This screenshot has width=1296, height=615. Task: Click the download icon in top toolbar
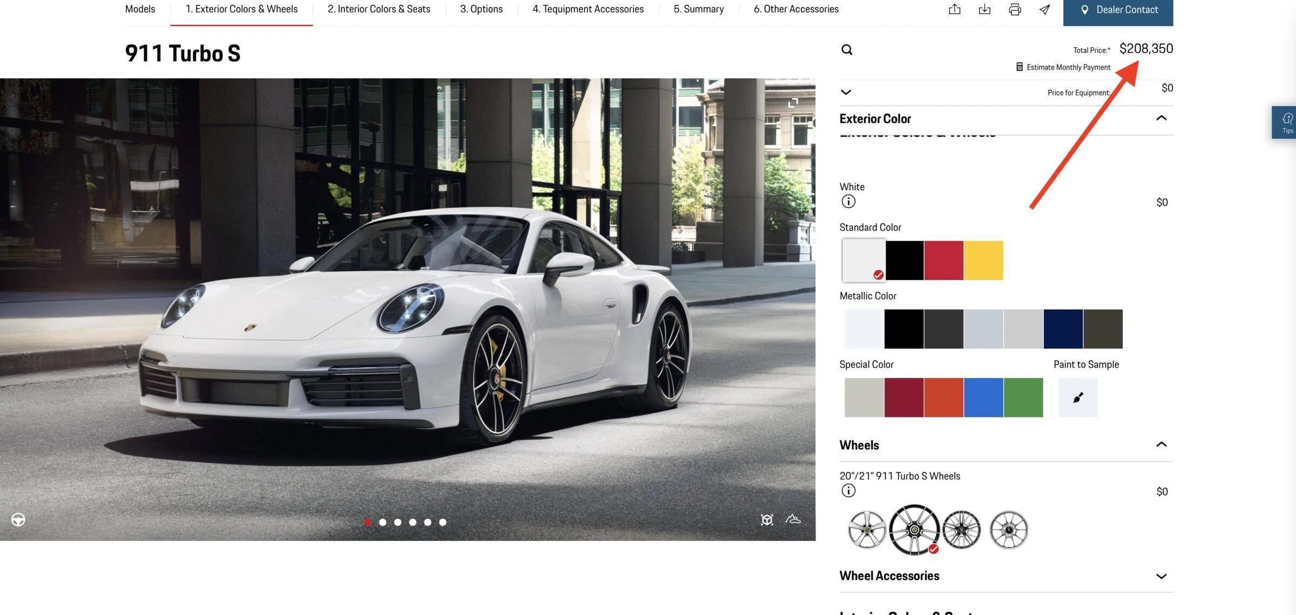[984, 9]
